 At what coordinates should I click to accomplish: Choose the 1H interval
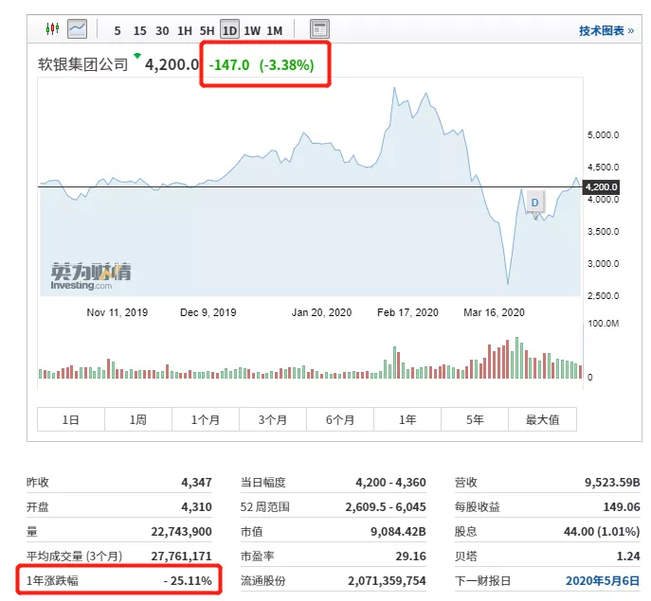point(185,30)
